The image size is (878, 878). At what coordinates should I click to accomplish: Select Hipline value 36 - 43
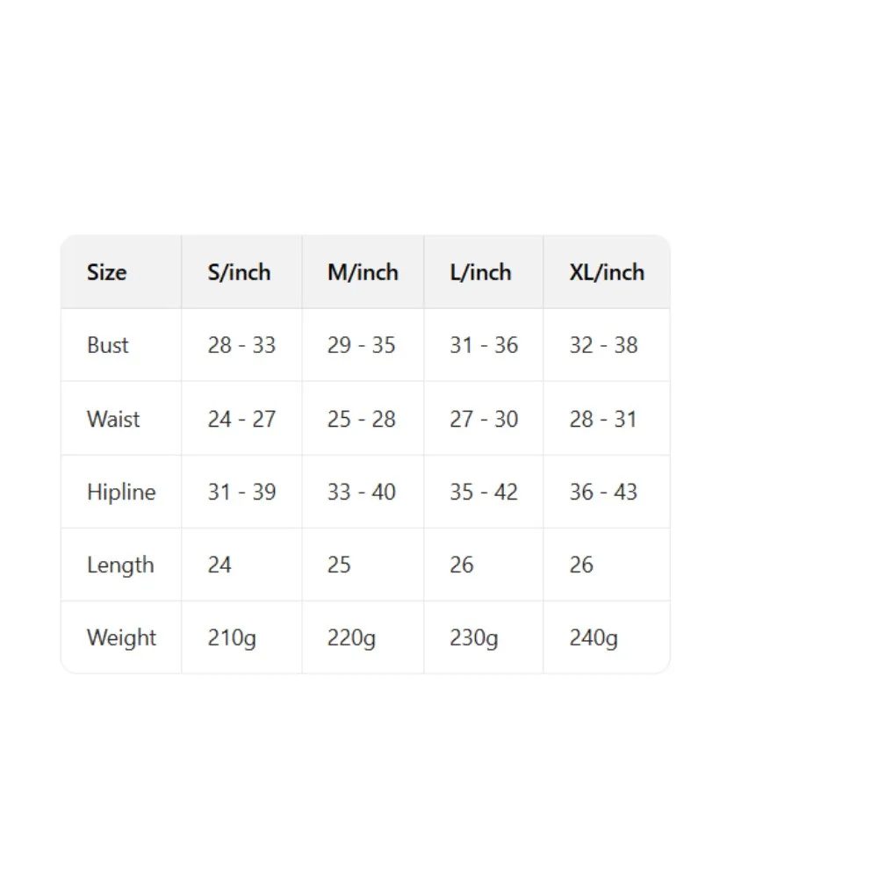[603, 492]
